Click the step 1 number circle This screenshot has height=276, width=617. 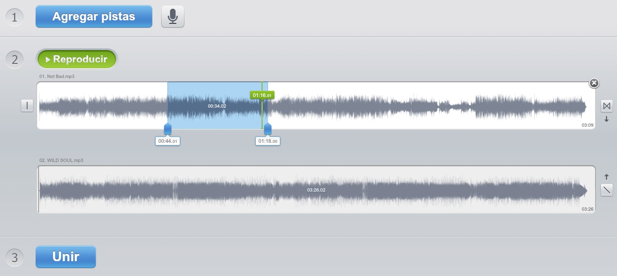click(14, 17)
